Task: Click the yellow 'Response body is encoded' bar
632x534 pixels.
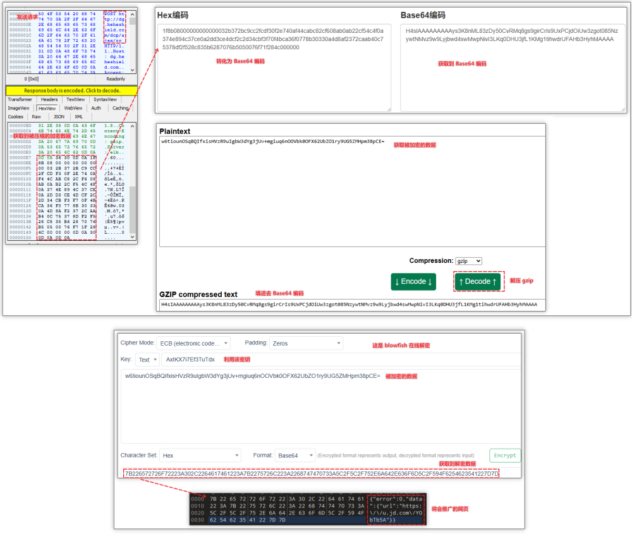Action: tap(71, 91)
